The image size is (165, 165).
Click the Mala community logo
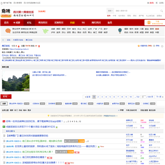pyautogui.click(x=6, y=13)
